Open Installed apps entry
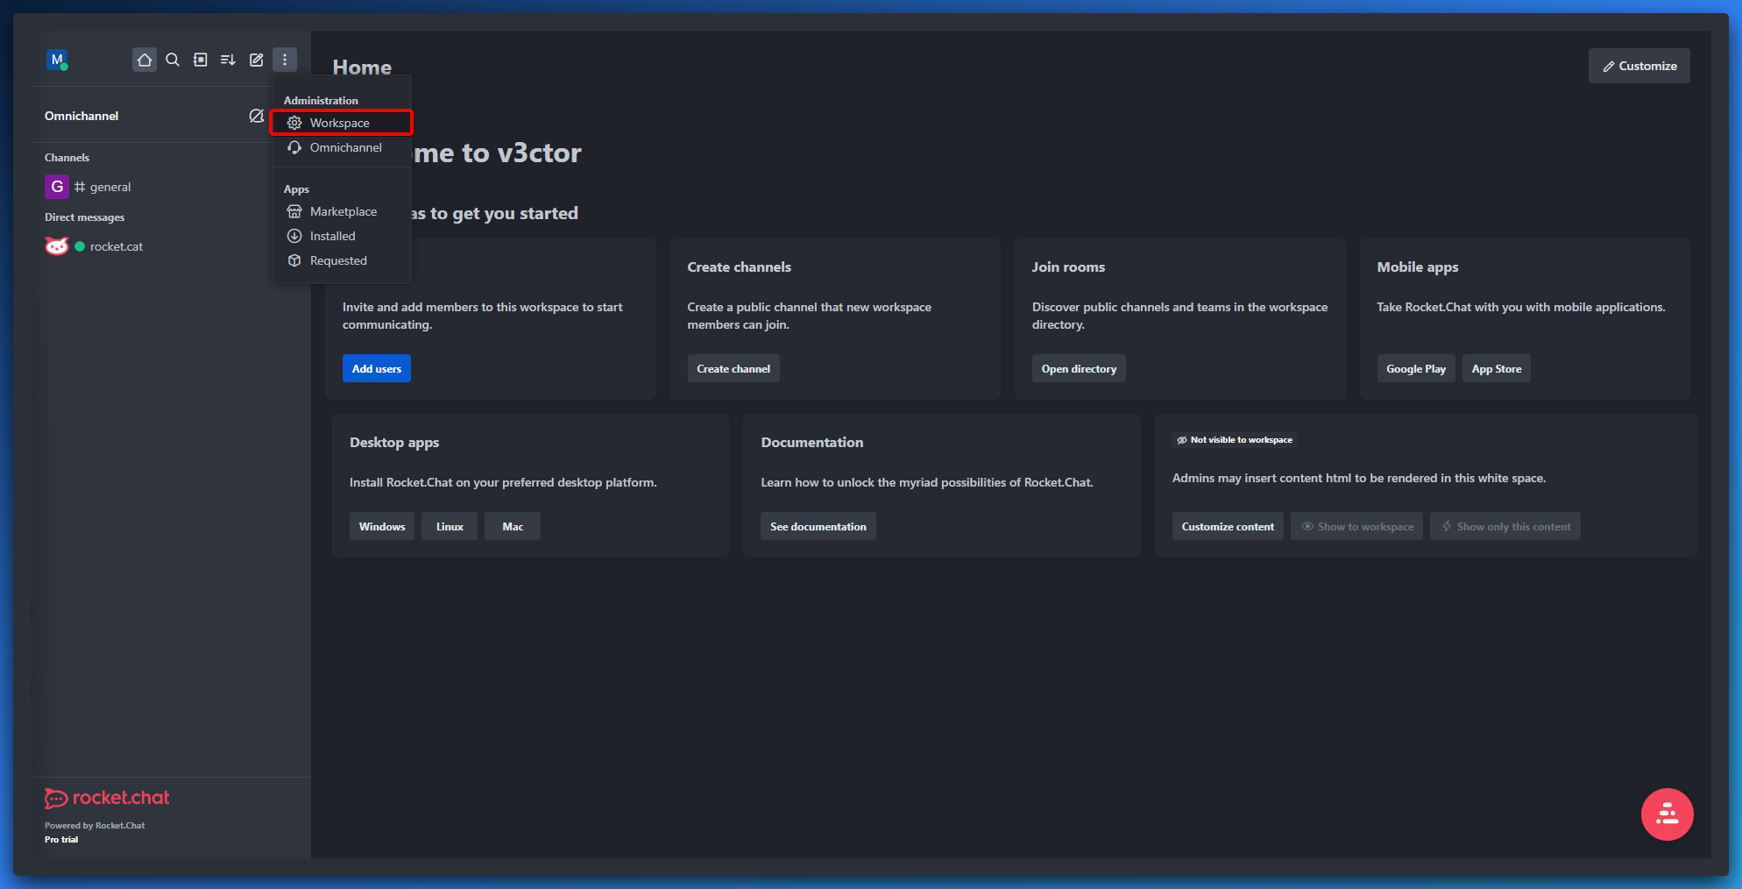This screenshot has width=1742, height=889. pos(342,236)
